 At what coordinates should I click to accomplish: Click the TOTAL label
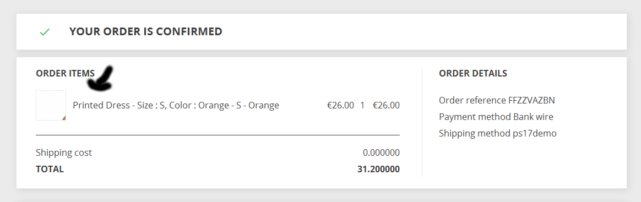click(50, 170)
